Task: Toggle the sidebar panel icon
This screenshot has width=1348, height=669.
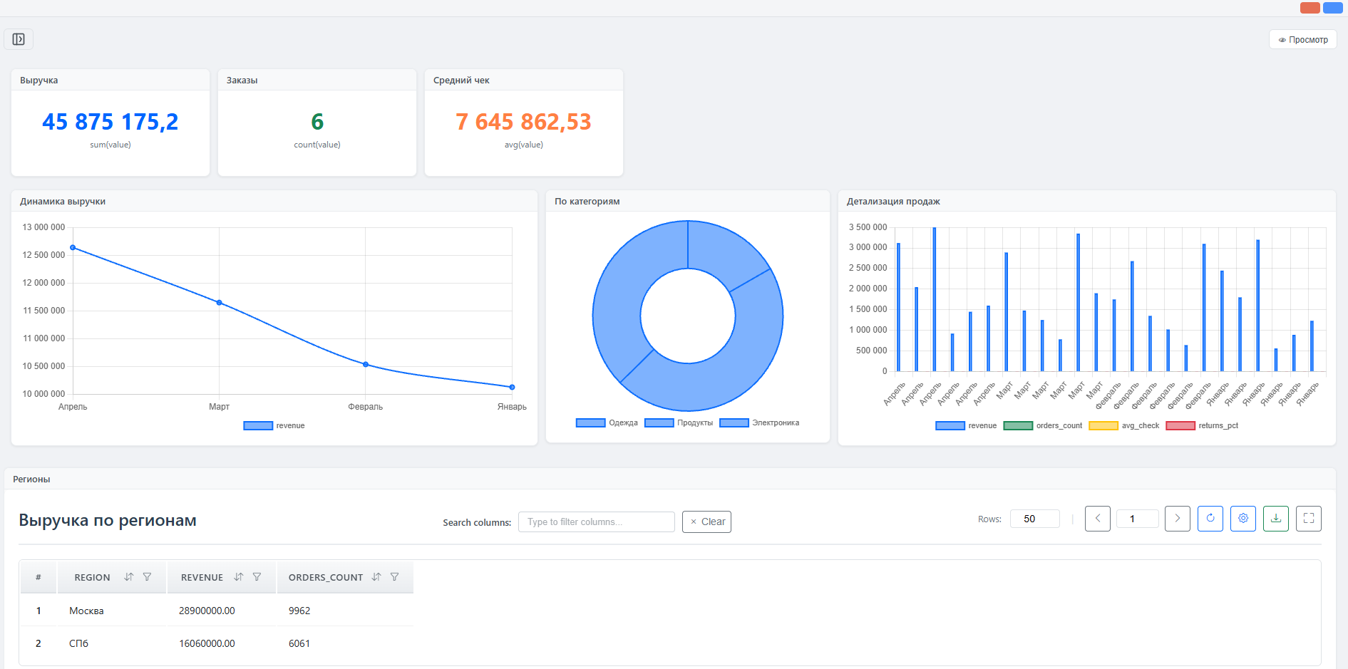Action: [19, 39]
